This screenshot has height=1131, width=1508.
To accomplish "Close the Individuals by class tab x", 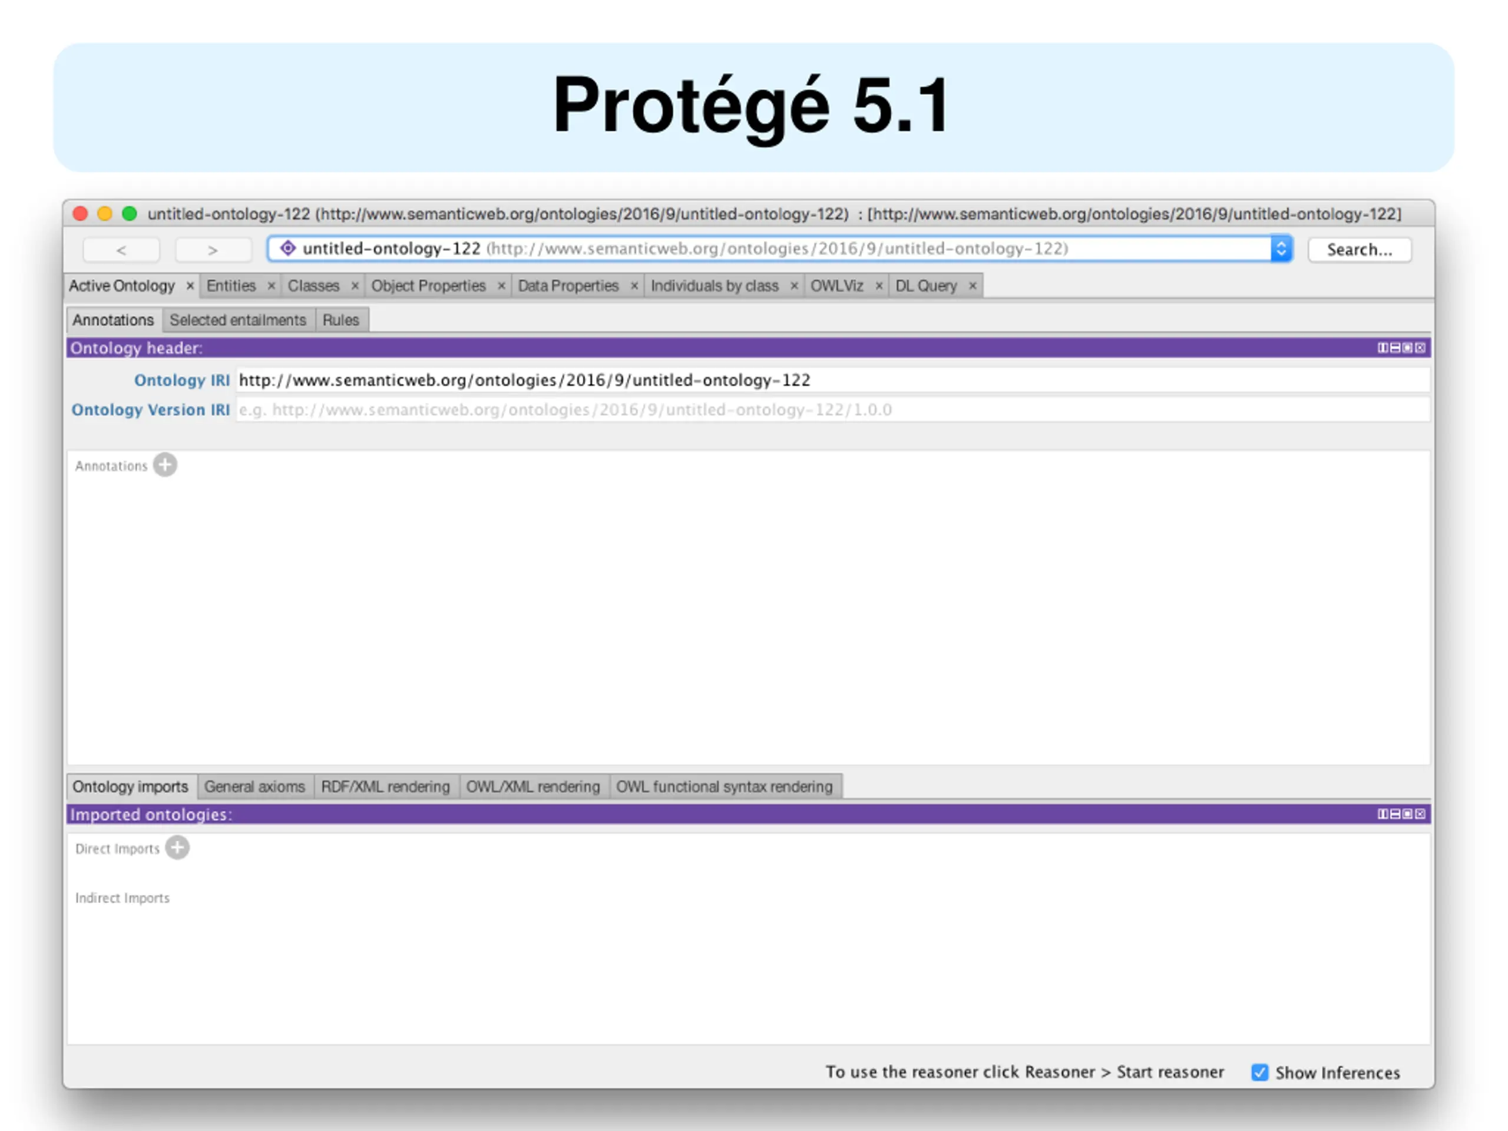I will click(794, 286).
